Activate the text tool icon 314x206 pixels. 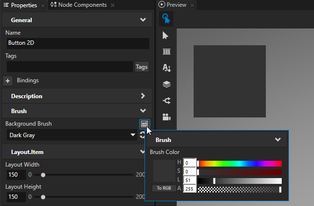pos(166,68)
